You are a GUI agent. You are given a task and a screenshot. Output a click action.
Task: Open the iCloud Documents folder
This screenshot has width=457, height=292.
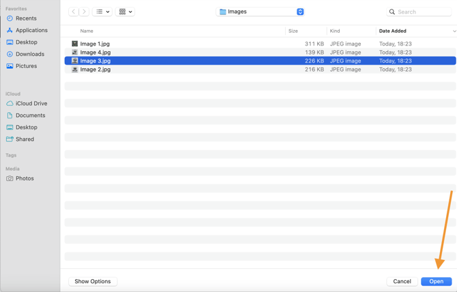(x=30, y=115)
